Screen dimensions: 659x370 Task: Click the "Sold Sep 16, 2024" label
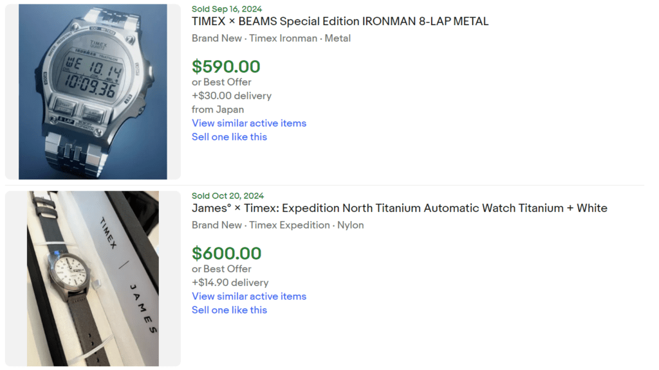point(227,8)
